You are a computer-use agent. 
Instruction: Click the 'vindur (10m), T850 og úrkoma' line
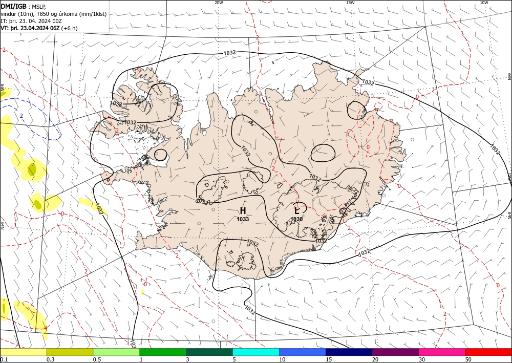pos(54,14)
